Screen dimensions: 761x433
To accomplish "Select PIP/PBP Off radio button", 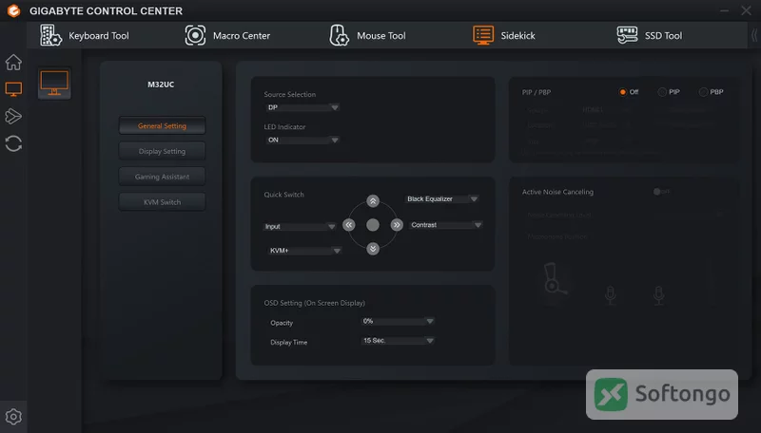I will [623, 92].
